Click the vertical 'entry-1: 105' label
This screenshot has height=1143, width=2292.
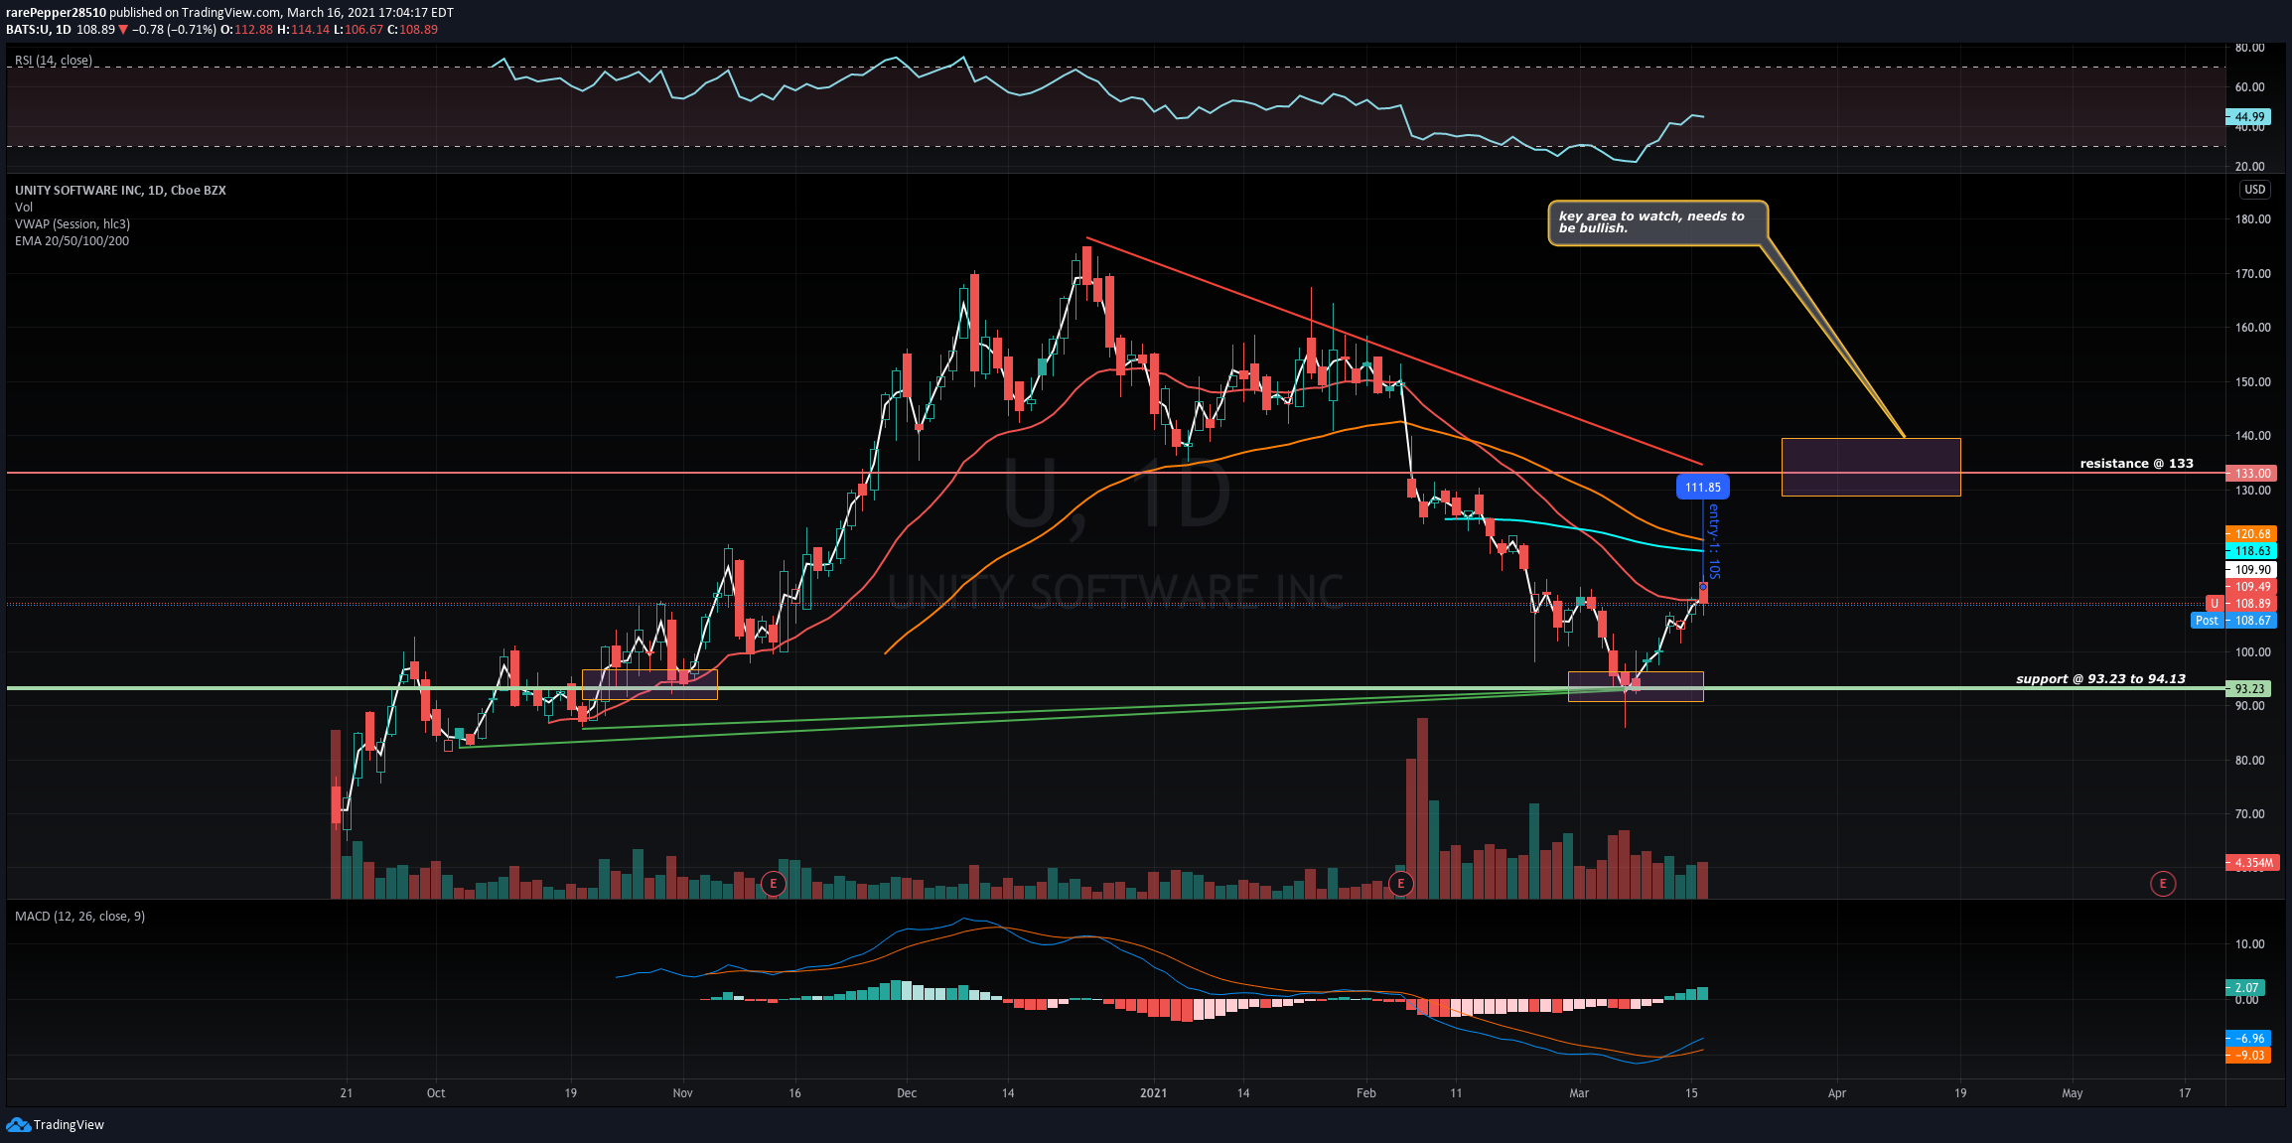1713,541
